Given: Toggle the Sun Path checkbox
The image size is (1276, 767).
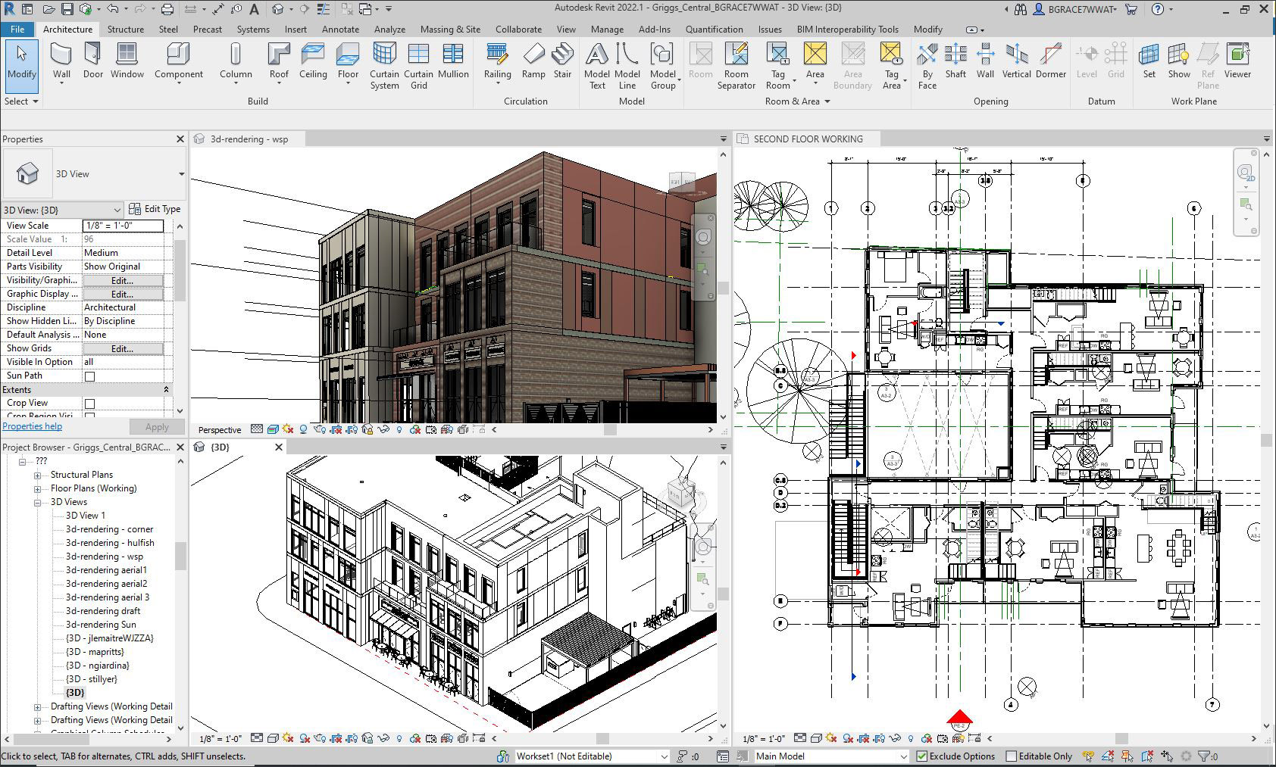Looking at the screenshot, I should tap(89, 376).
